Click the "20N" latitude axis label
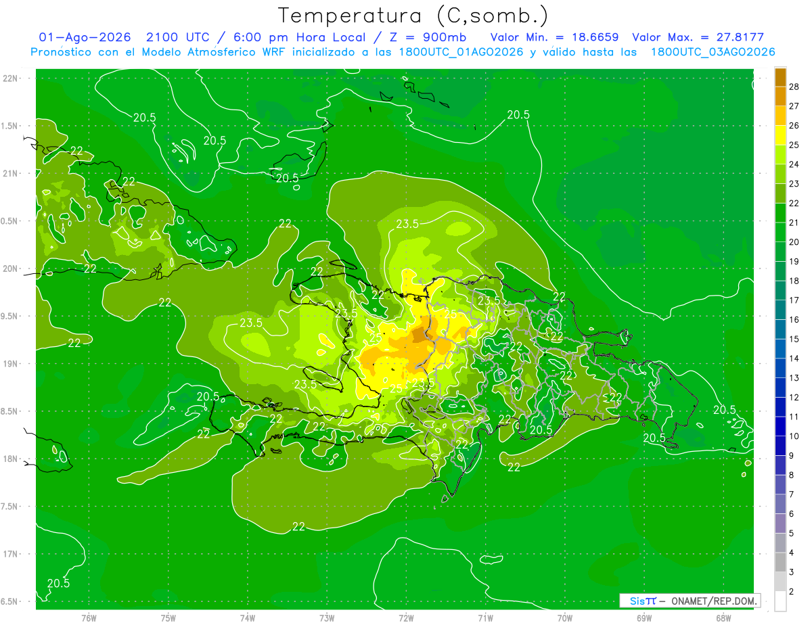Viewport: 812px width, 627px height. pyautogui.click(x=10, y=269)
